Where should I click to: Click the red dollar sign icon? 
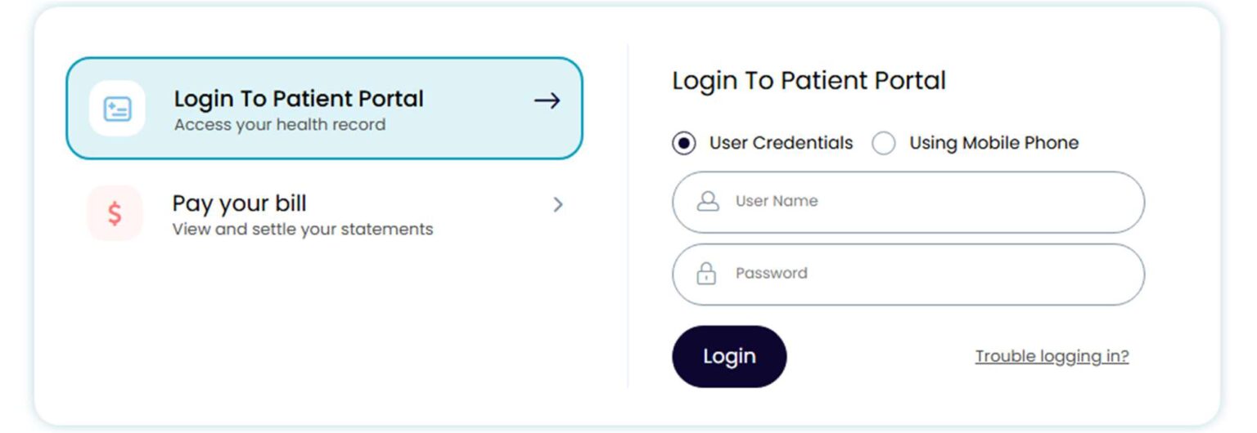click(115, 213)
